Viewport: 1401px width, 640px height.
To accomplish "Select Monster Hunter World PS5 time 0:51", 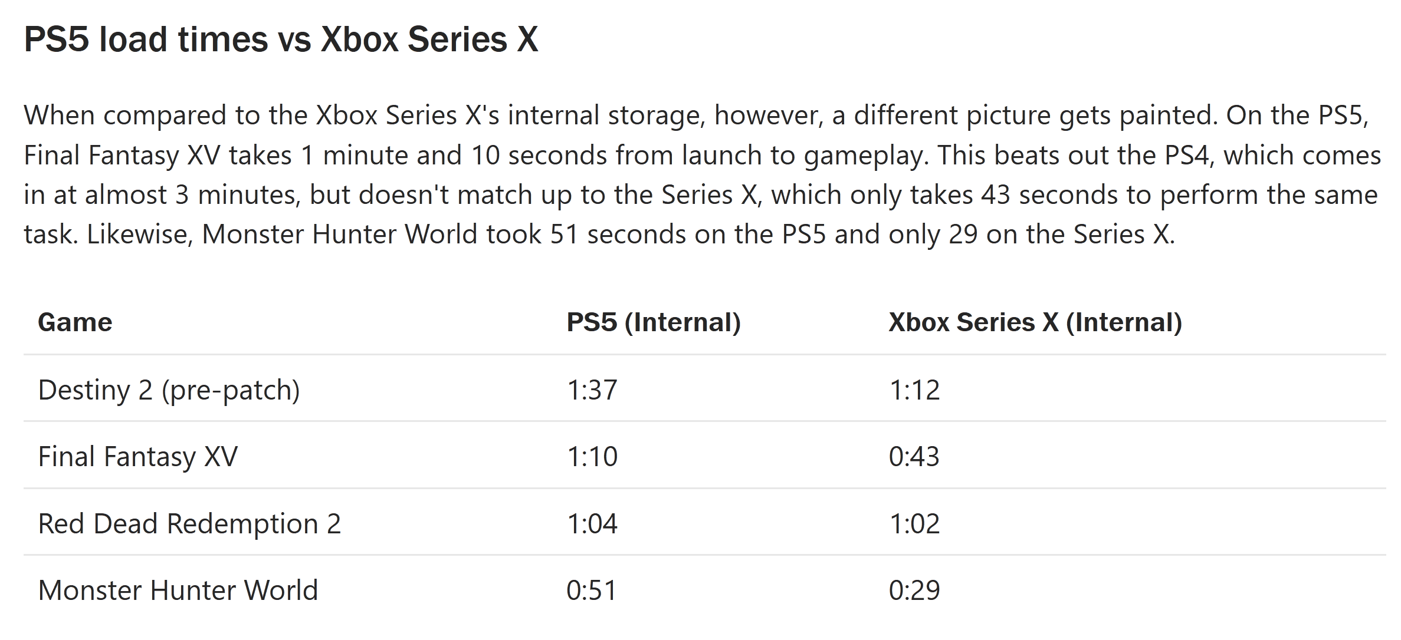I will [592, 590].
